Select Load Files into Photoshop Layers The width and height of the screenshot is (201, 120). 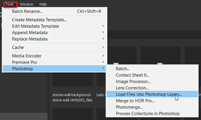point(152,94)
